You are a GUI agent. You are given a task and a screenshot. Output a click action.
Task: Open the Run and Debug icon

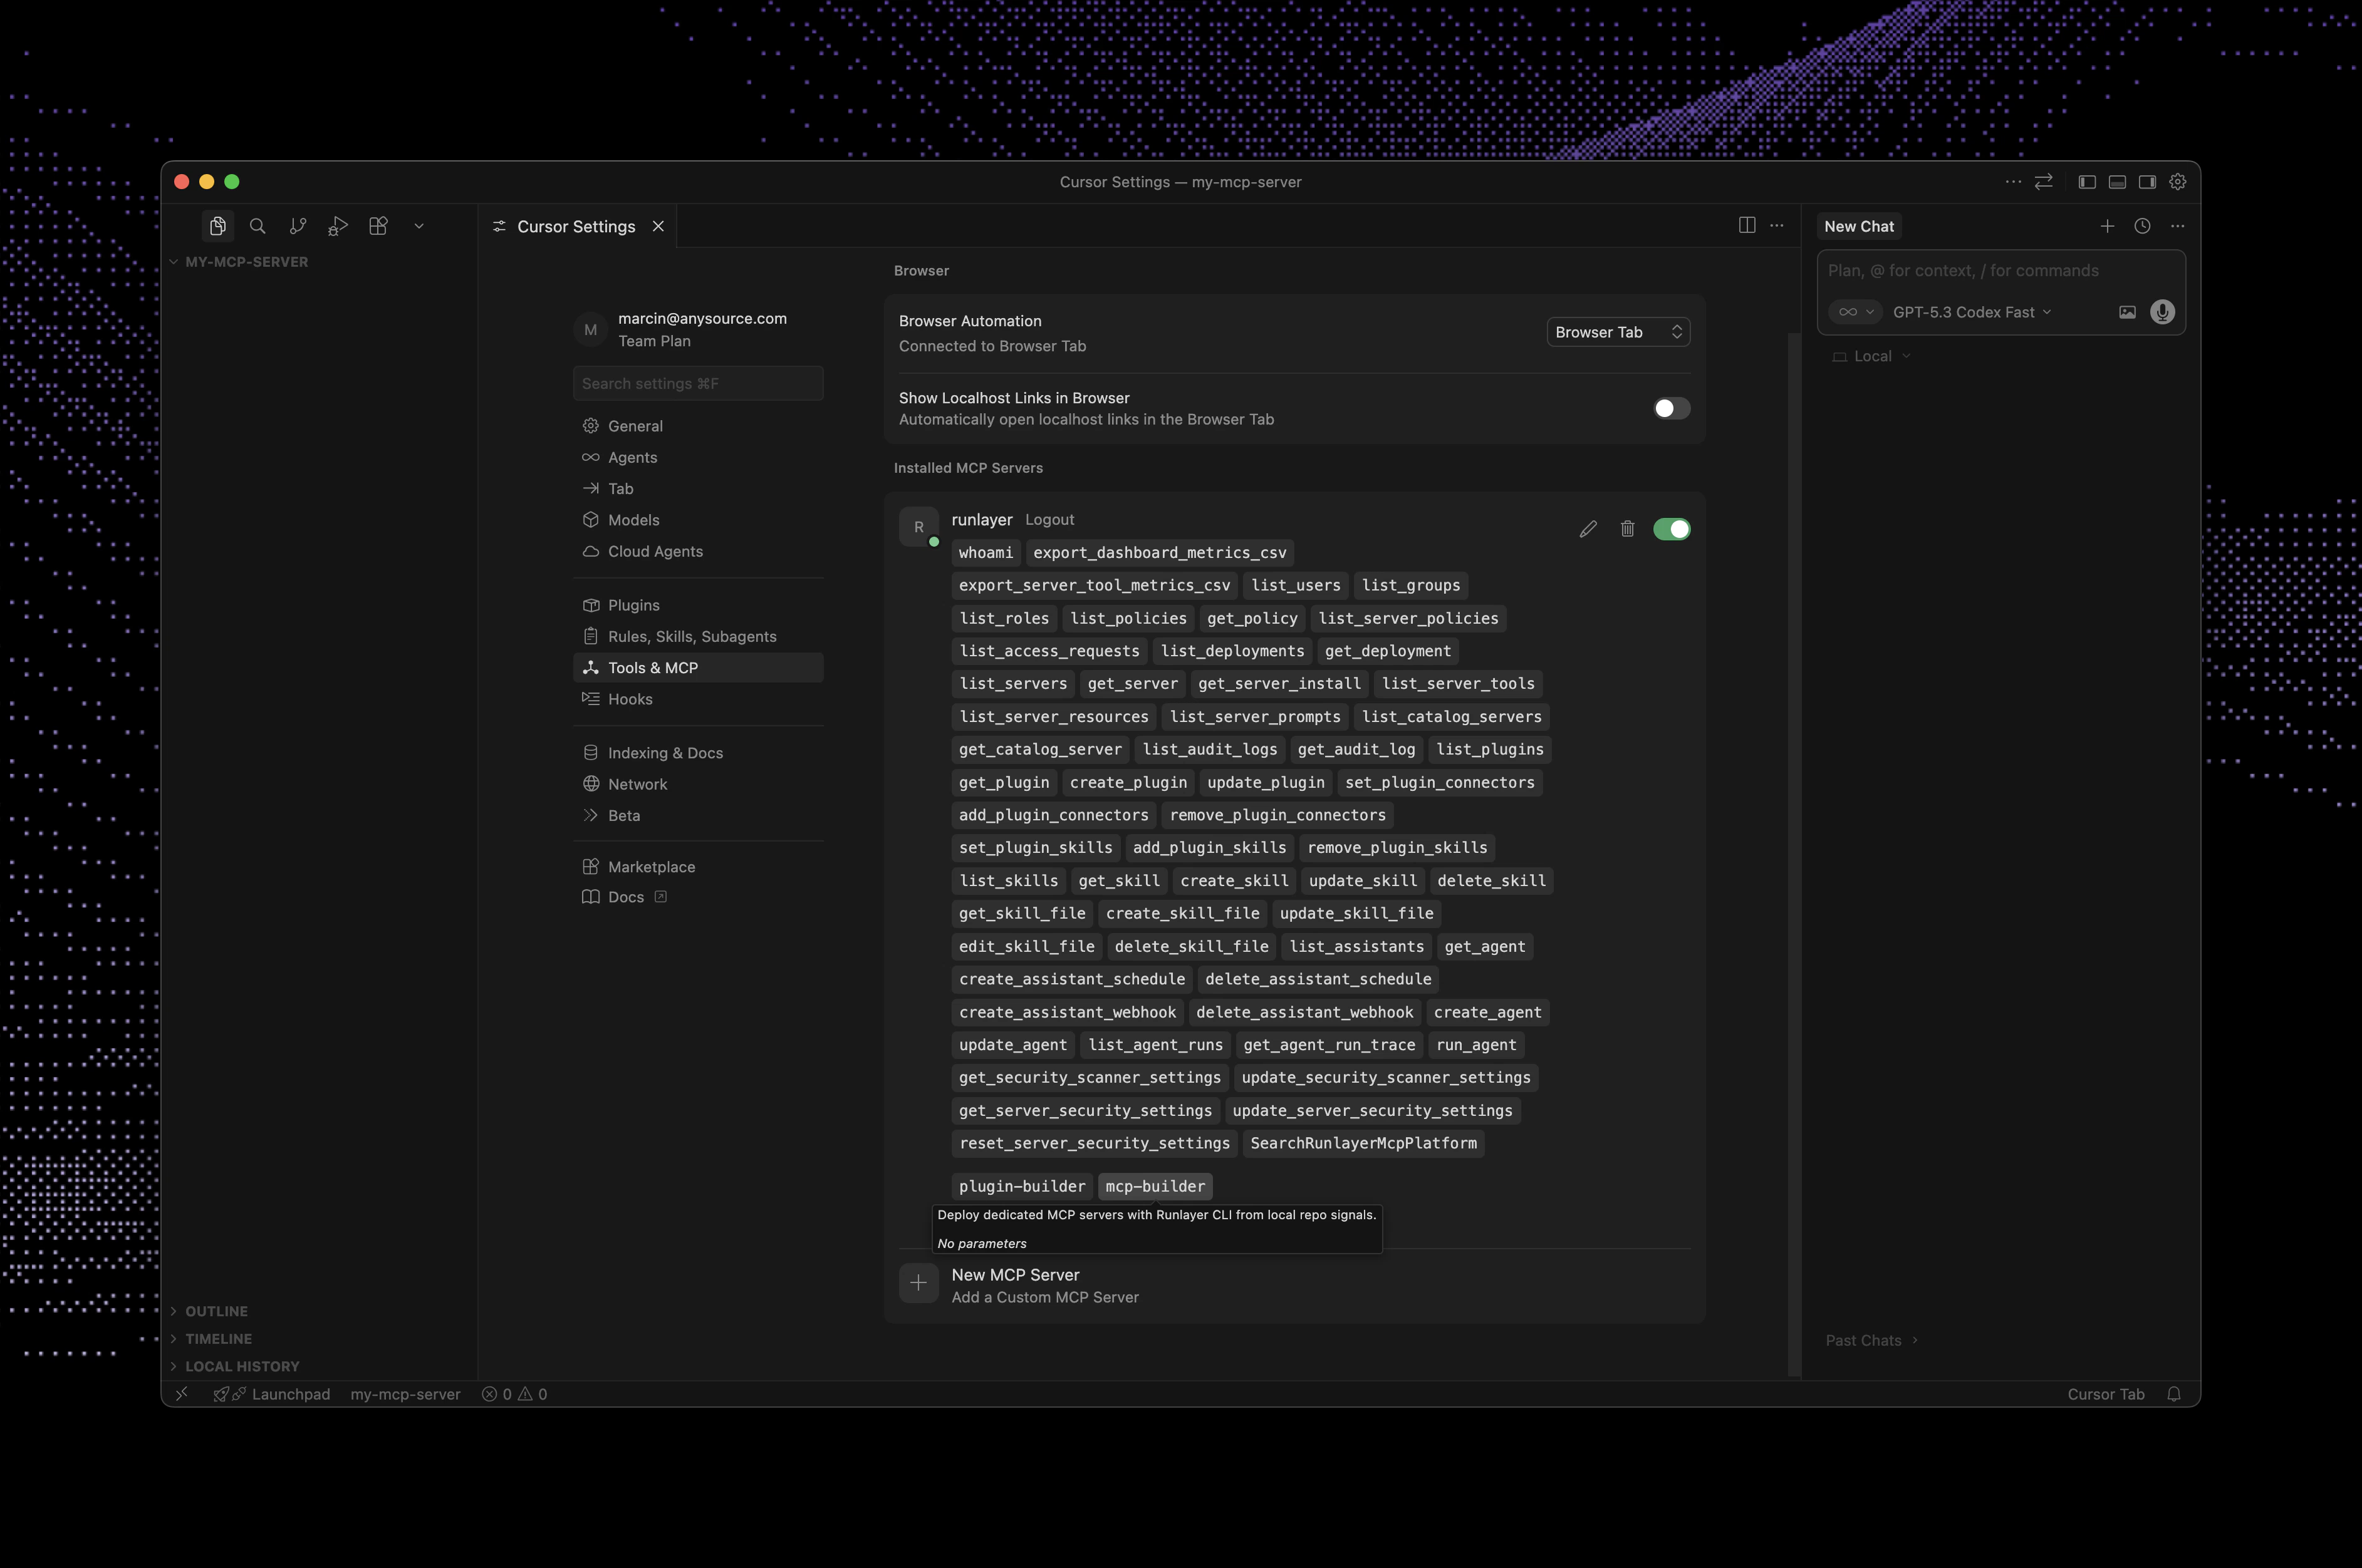(338, 226)
